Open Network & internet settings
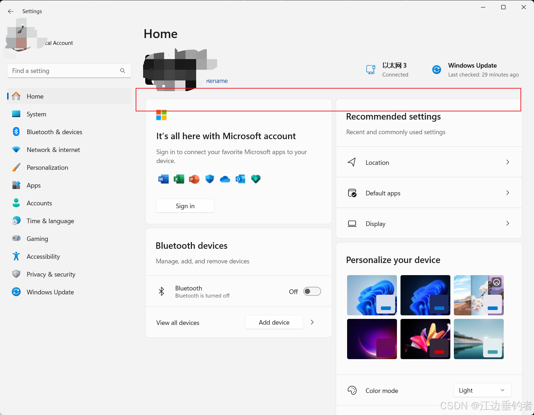The image size is (534, 415). (x=69, y=149)
